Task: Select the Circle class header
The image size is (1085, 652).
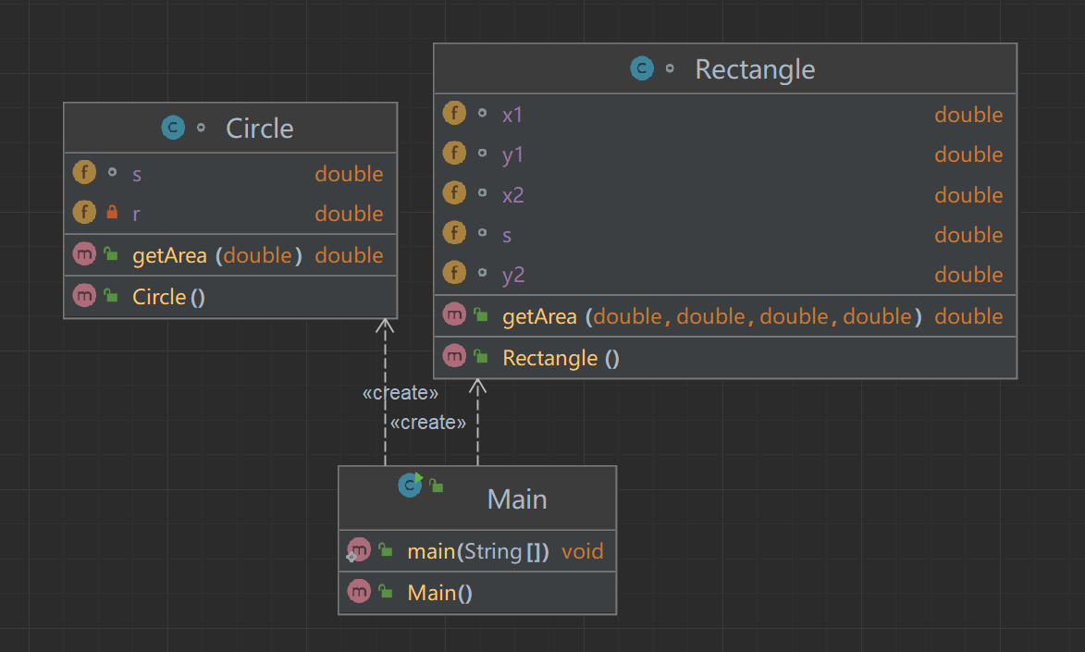Action: tap(259, 128)
